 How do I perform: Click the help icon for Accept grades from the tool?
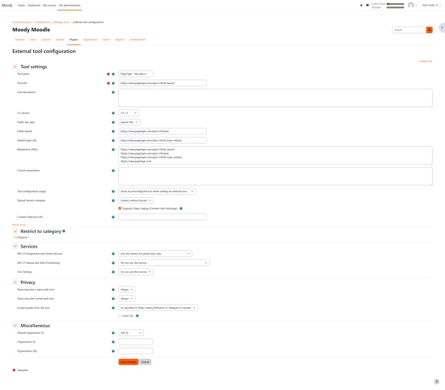(x=113, y=308)
